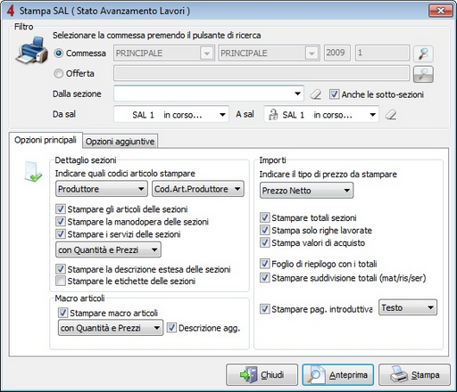Click the red application icon in title bar
457x392 pixels.
click(x=11, y=11)
